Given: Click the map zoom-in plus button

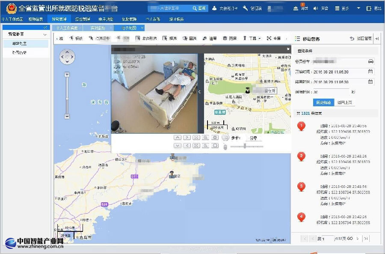Looking at the screenshot, I should coord(67,75).
